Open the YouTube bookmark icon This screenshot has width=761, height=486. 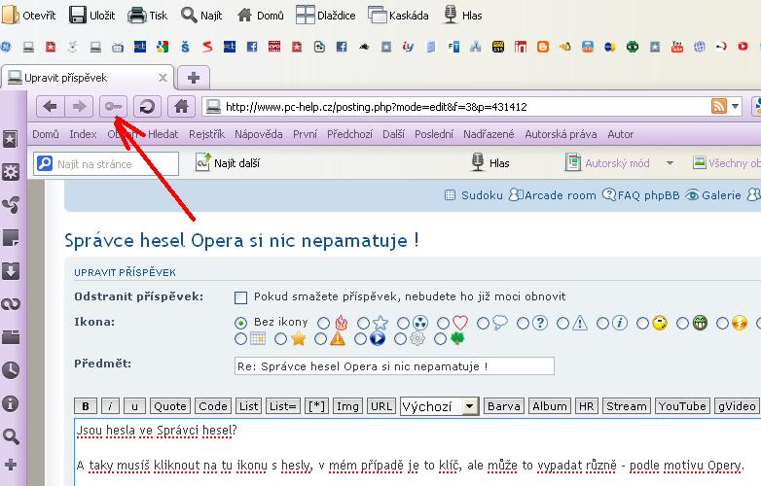pyautogui.click(x=676, y=47)
